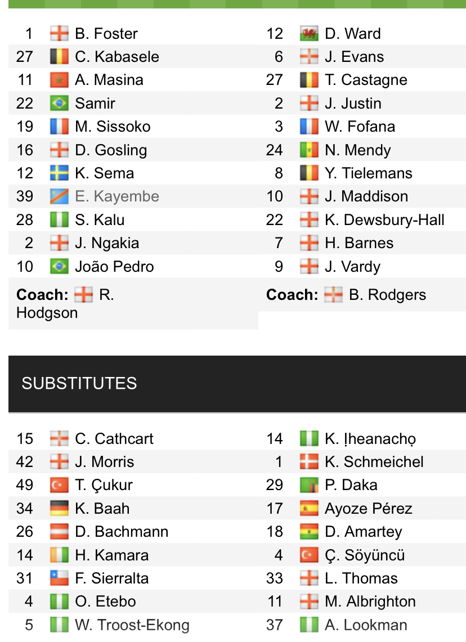Click the Morocco flag next to A. Masina
This screenshot has height=642, width=466.
(x=59, y=80)
